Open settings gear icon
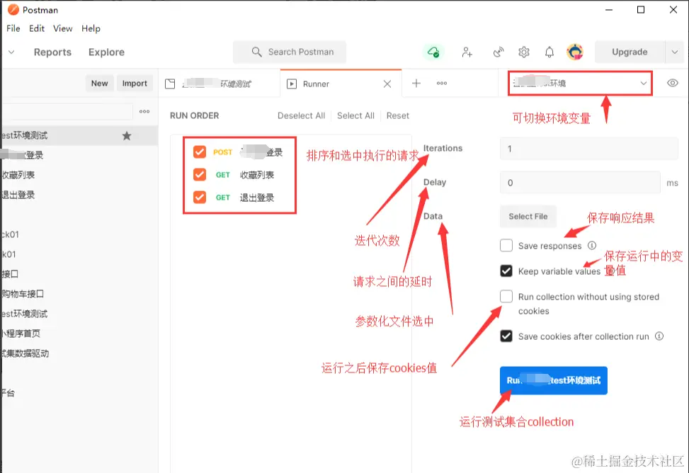The height and width of the screenshot is (473, 689). (524, 52)
